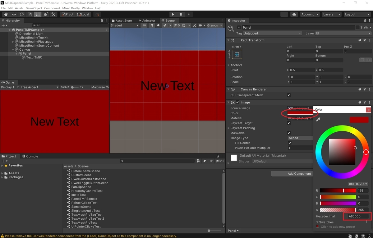Image resolution: width=373 pixels, height=238 pixels.
Task: Click the Step frame button
Action: coord(189,14)
